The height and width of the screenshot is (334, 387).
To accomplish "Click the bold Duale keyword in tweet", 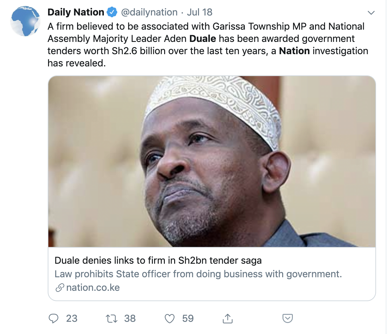I will click(203, 39).
